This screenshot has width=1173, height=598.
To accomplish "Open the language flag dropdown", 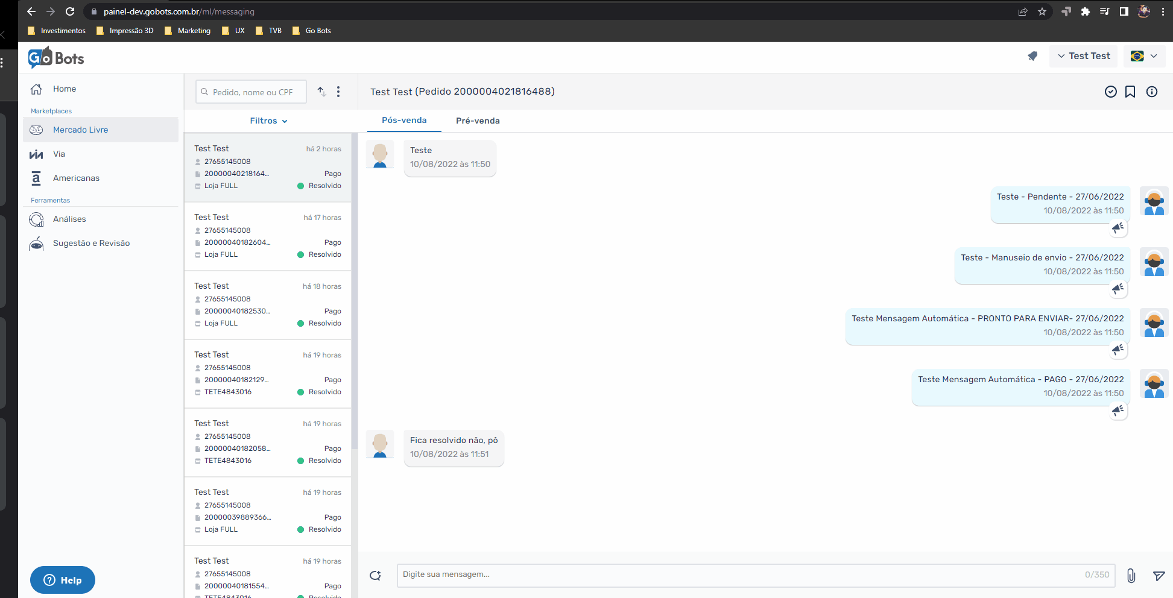I will (x=1144, y=56).
